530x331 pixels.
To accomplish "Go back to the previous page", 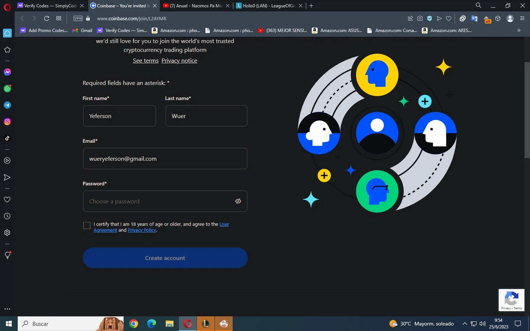I will pos(22,18).
